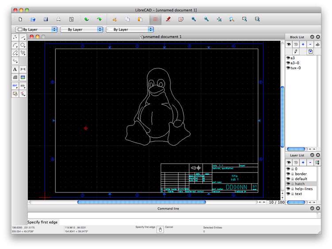332x249 pixels.
Task: Open the Edit modify tools
Action: tap(15, 86)
